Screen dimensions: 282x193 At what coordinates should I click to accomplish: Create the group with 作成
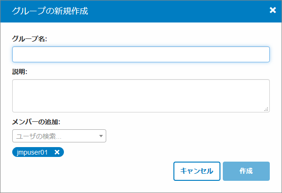[x=246, y=171]
